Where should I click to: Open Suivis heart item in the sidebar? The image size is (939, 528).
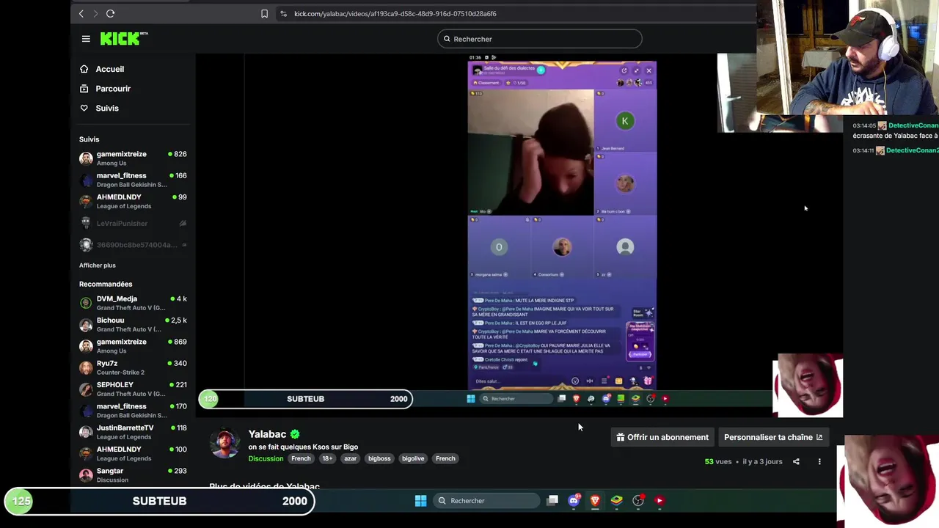(x=100, y=109)
